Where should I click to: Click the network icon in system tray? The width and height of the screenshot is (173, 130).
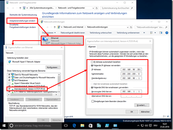tap(142, 126)
